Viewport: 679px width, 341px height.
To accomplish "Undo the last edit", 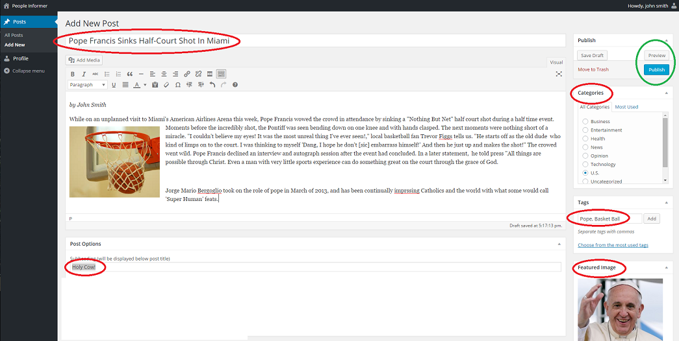I will pyautogui.click(x=212, y=85).
